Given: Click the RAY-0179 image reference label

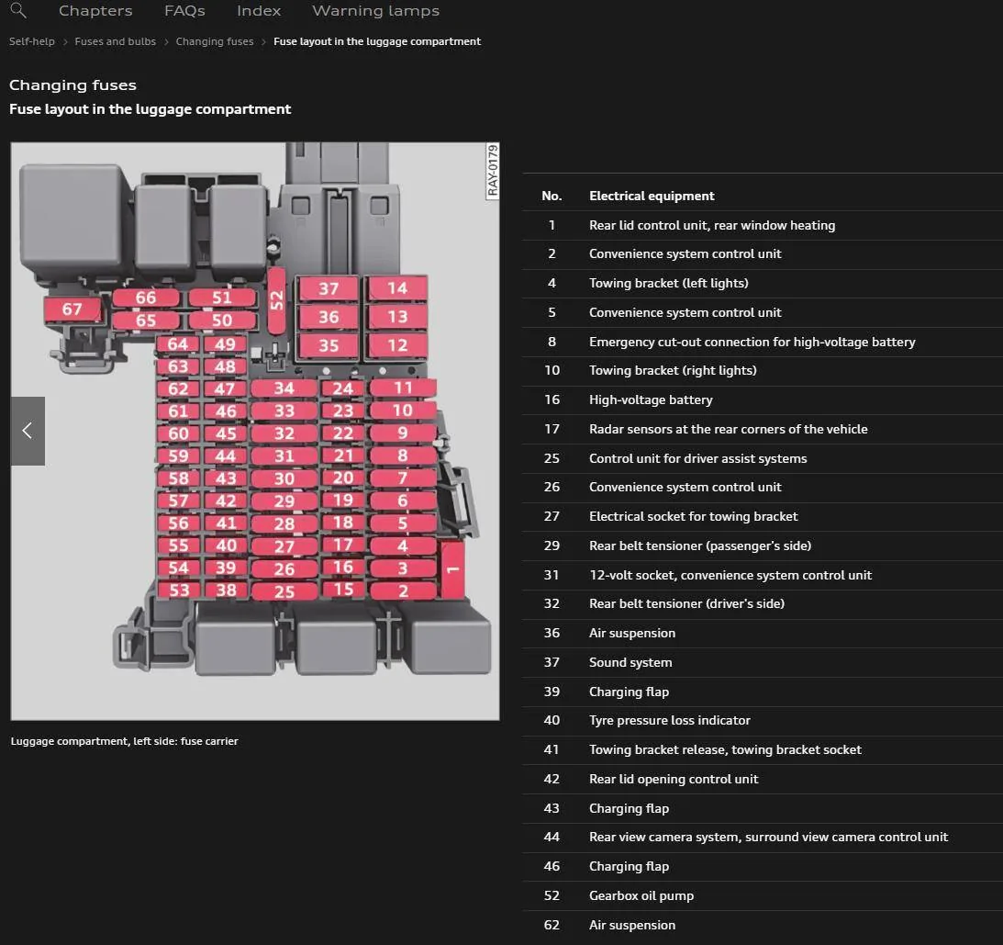Looking at the screenshot, I should (x=492, y=171).
